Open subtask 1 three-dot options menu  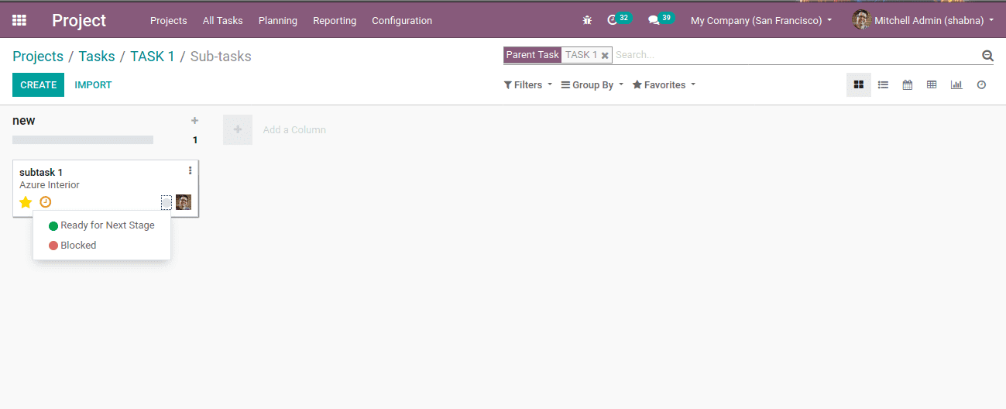point(191,170)
